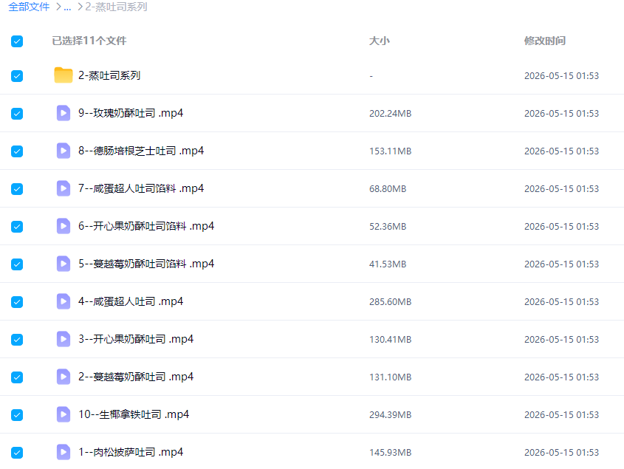The width and height of the screenshot is (624, 469).
Task: Sort files by 大小 column header
Action: tap(380, 41)
